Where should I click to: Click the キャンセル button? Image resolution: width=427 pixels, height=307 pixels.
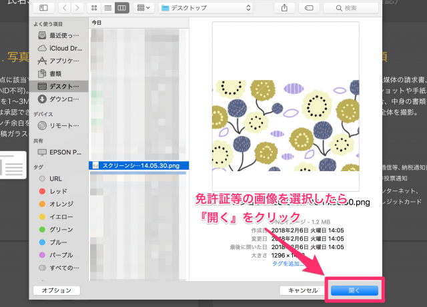tap(303, 290)
